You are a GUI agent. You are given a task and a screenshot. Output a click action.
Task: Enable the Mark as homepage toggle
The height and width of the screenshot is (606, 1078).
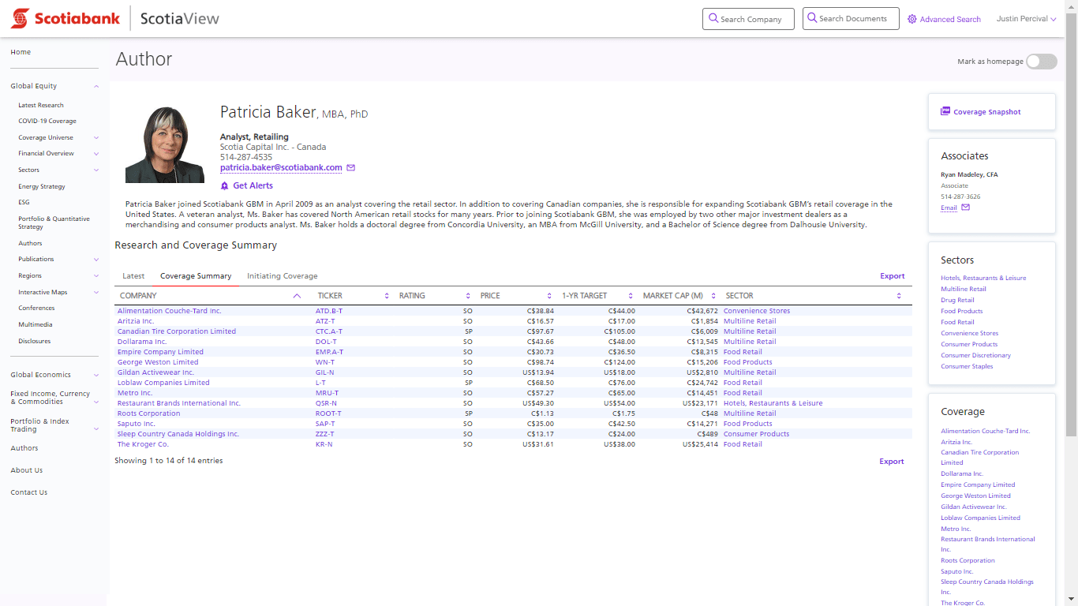pyautogui.click(x=1041, y=61)
